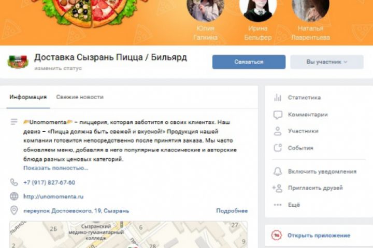Click the Комментарии speech bubble icon
The width and height of the screenshot is (373, 248).
tap(278, 115)
